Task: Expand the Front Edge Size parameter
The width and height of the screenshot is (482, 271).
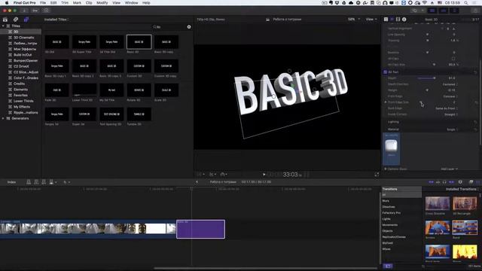Action: click(x=386, y=102)
